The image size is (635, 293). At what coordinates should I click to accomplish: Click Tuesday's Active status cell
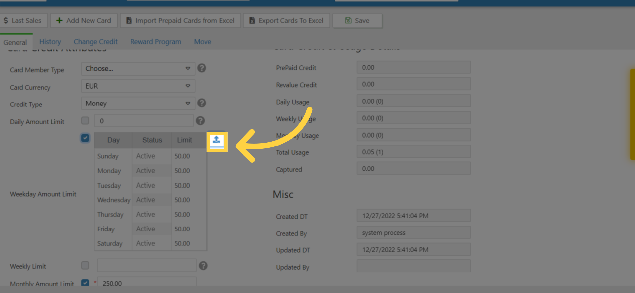152,185
